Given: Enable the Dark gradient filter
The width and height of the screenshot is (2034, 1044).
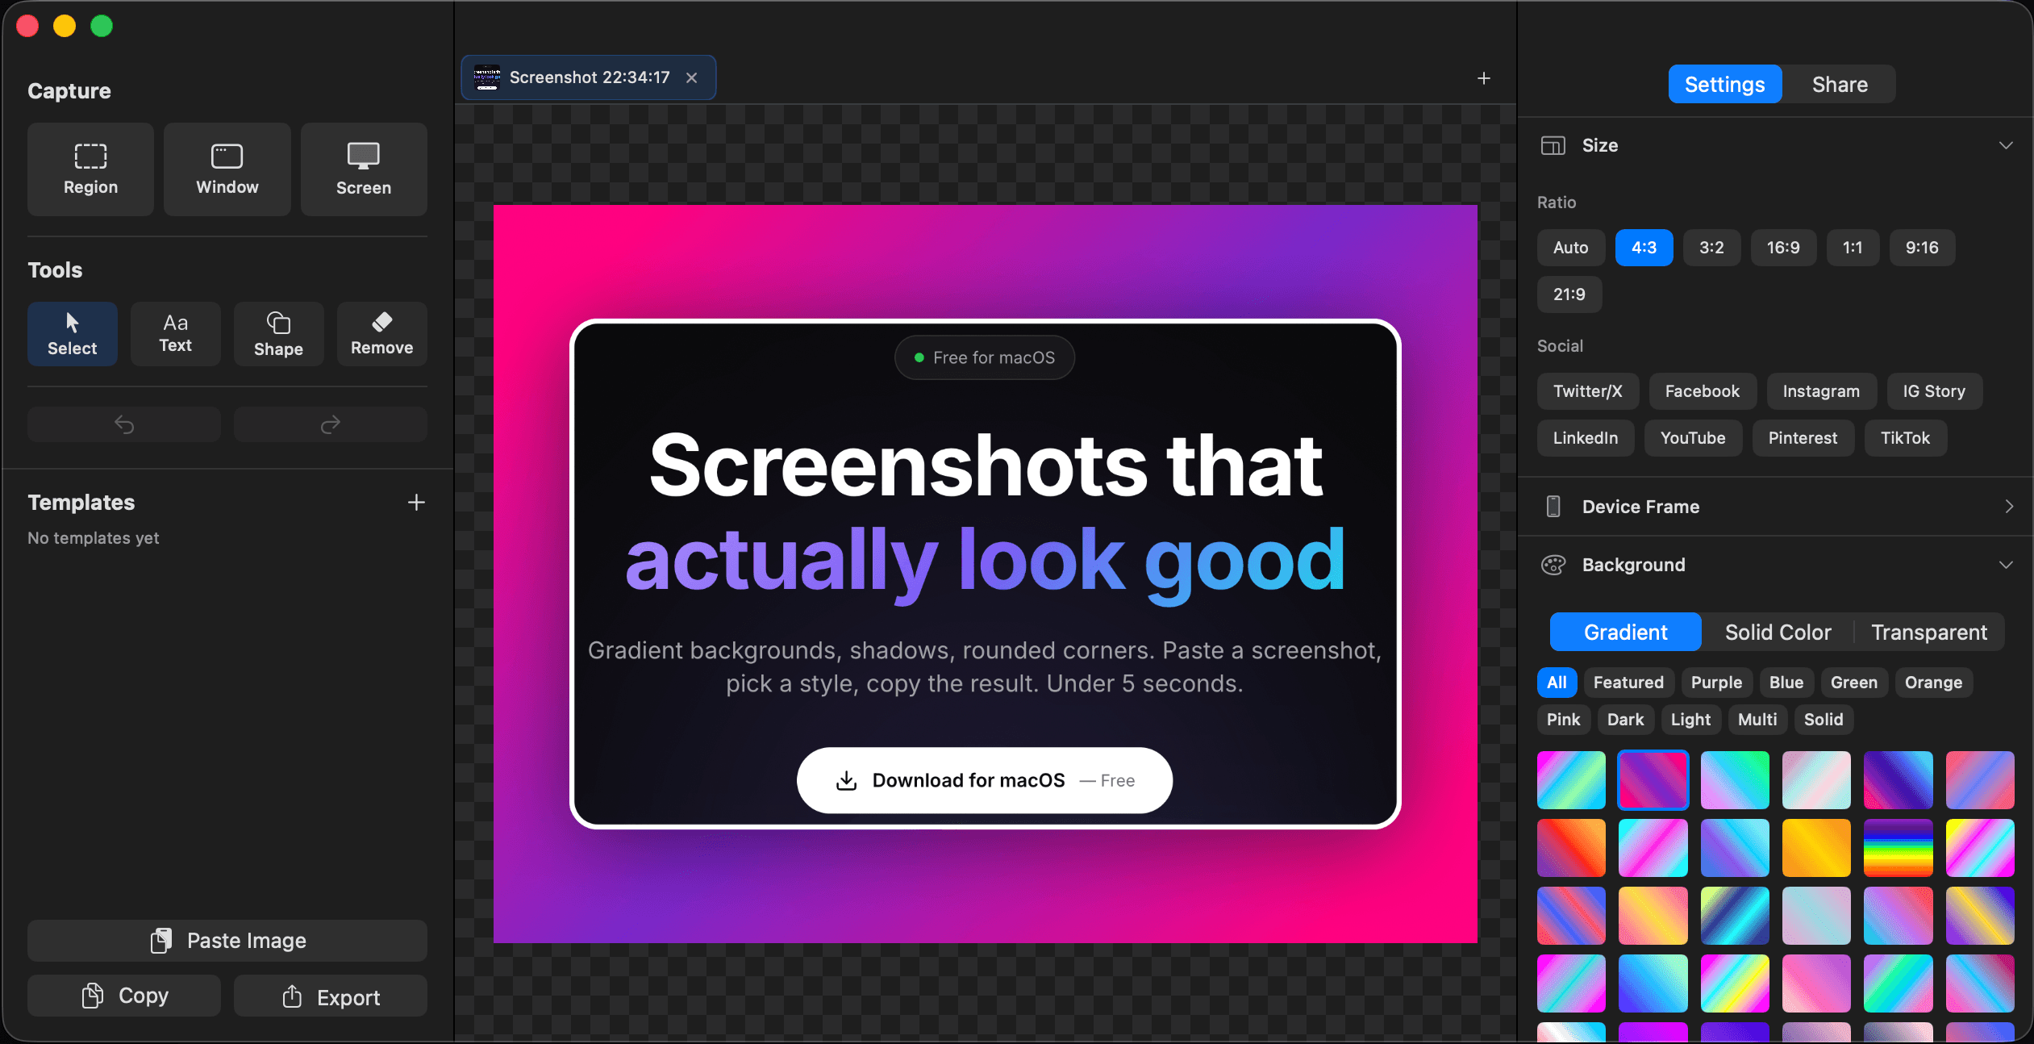Looking at the screenshot, I should [x=1626, y=720].
